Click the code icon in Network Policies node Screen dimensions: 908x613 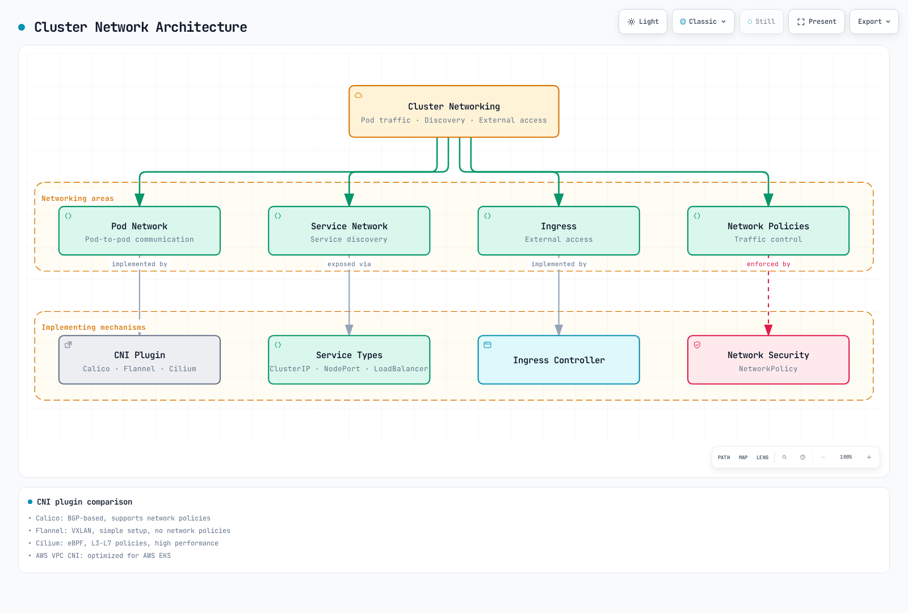697,216
